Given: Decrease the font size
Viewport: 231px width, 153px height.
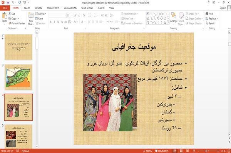Looking at the screenshot, I should click(79, 15).
